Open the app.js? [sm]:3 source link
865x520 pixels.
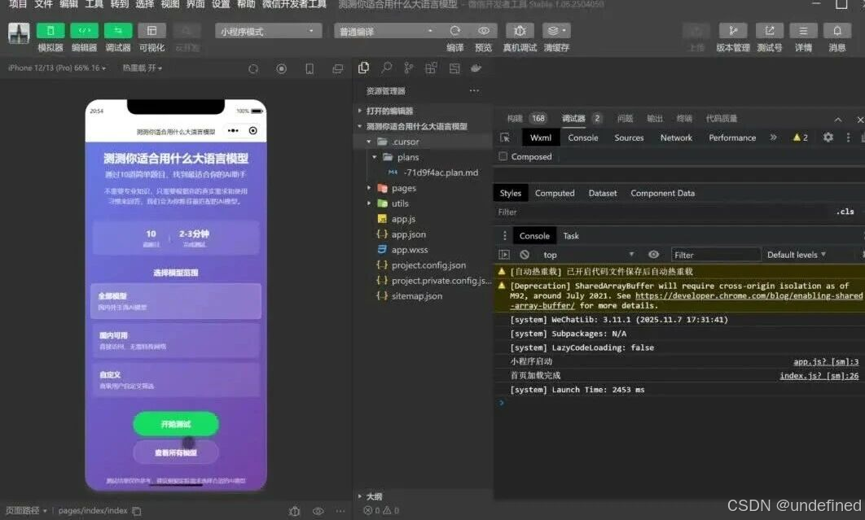(826, 362)
